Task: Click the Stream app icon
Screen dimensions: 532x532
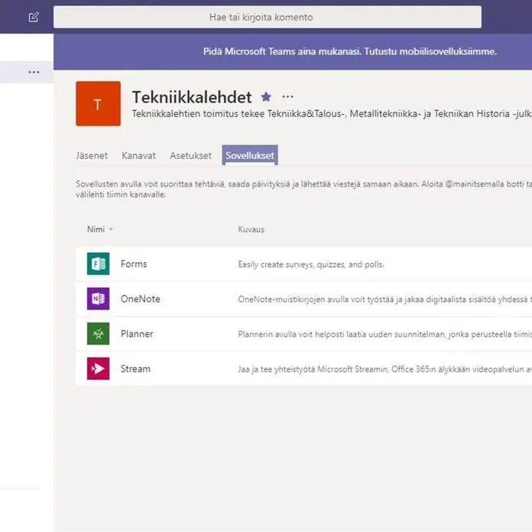Action: [x=98, y=368]
